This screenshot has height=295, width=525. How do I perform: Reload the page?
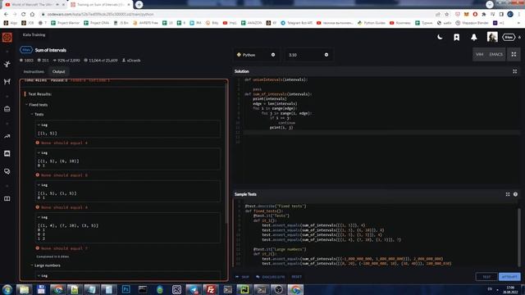(x=23, y=15)
